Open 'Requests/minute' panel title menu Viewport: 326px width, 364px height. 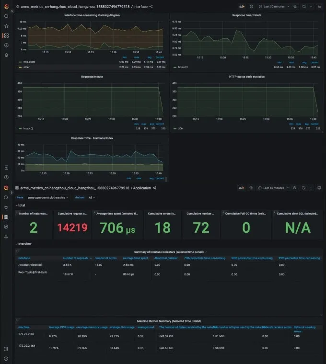coord(92,77)
